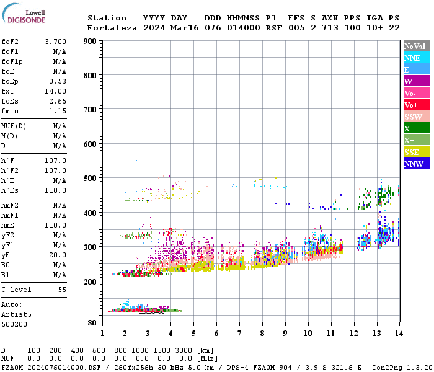Select the SSW legend swatch
The height and width of the screenshot is (372, 434).
417,117
